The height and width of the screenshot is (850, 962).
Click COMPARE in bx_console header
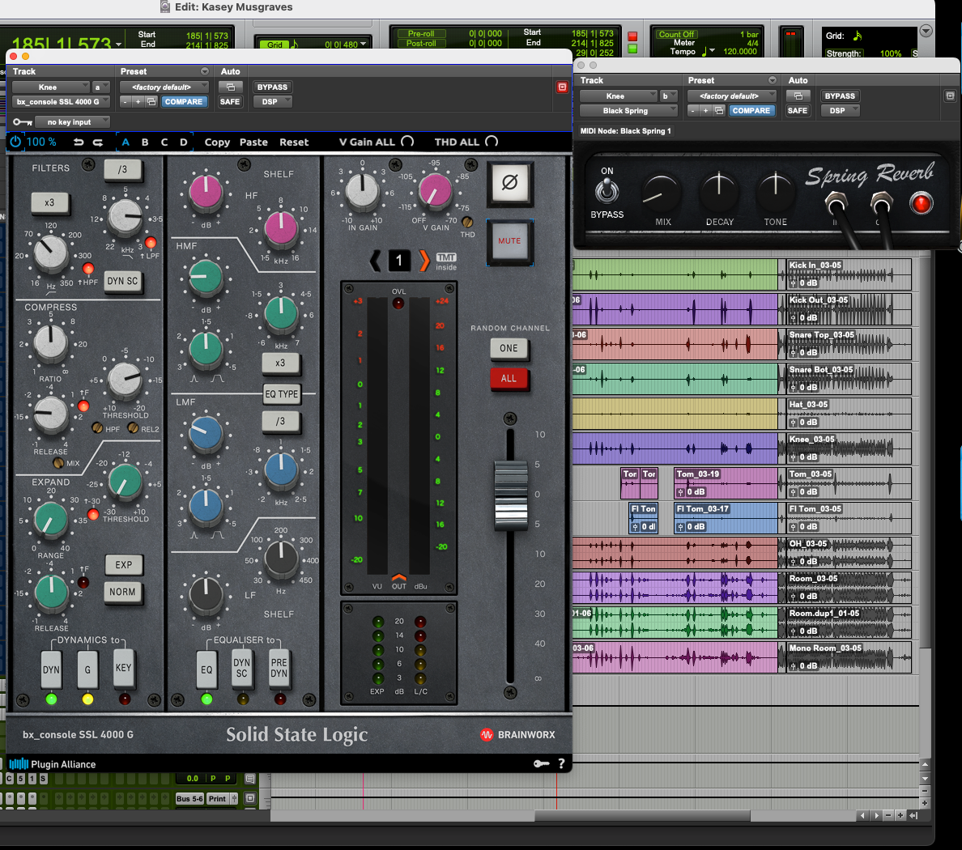tap(184, 102)
